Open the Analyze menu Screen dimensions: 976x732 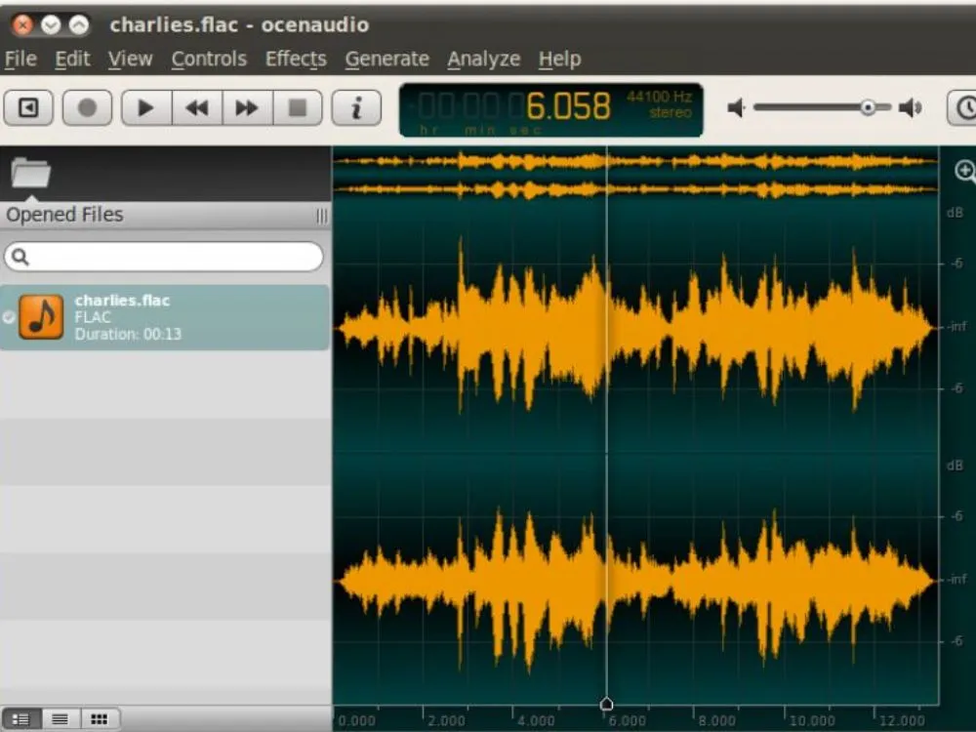(483, 59)
